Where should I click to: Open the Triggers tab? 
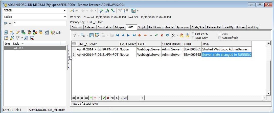tap(120, 27)
